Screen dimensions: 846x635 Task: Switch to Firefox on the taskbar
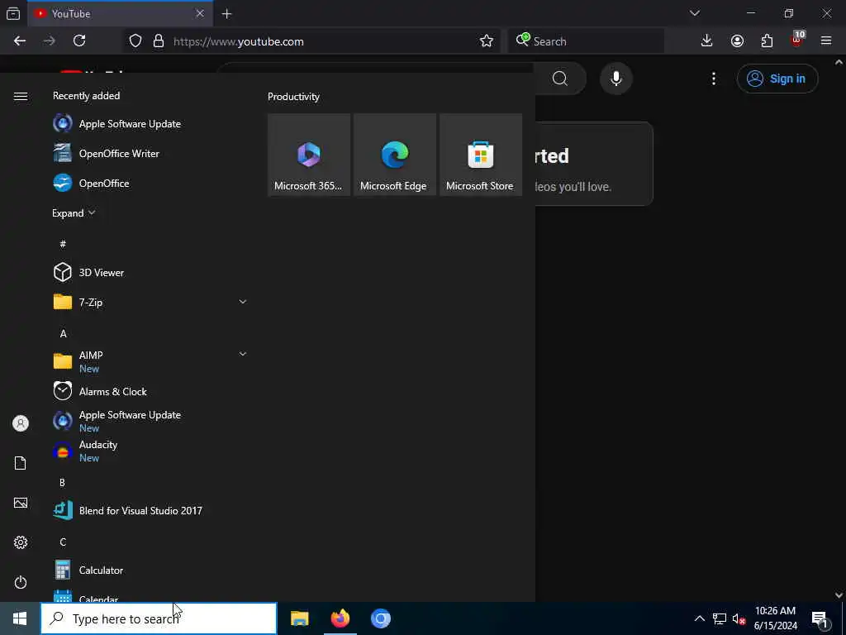point(340,618)
